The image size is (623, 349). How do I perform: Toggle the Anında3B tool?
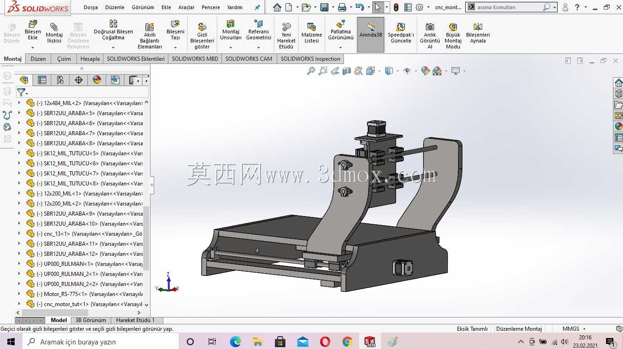click(x=371, y=34)
